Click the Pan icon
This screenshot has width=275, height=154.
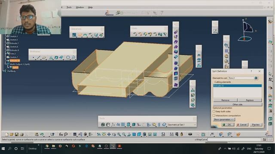coord(109,134)
